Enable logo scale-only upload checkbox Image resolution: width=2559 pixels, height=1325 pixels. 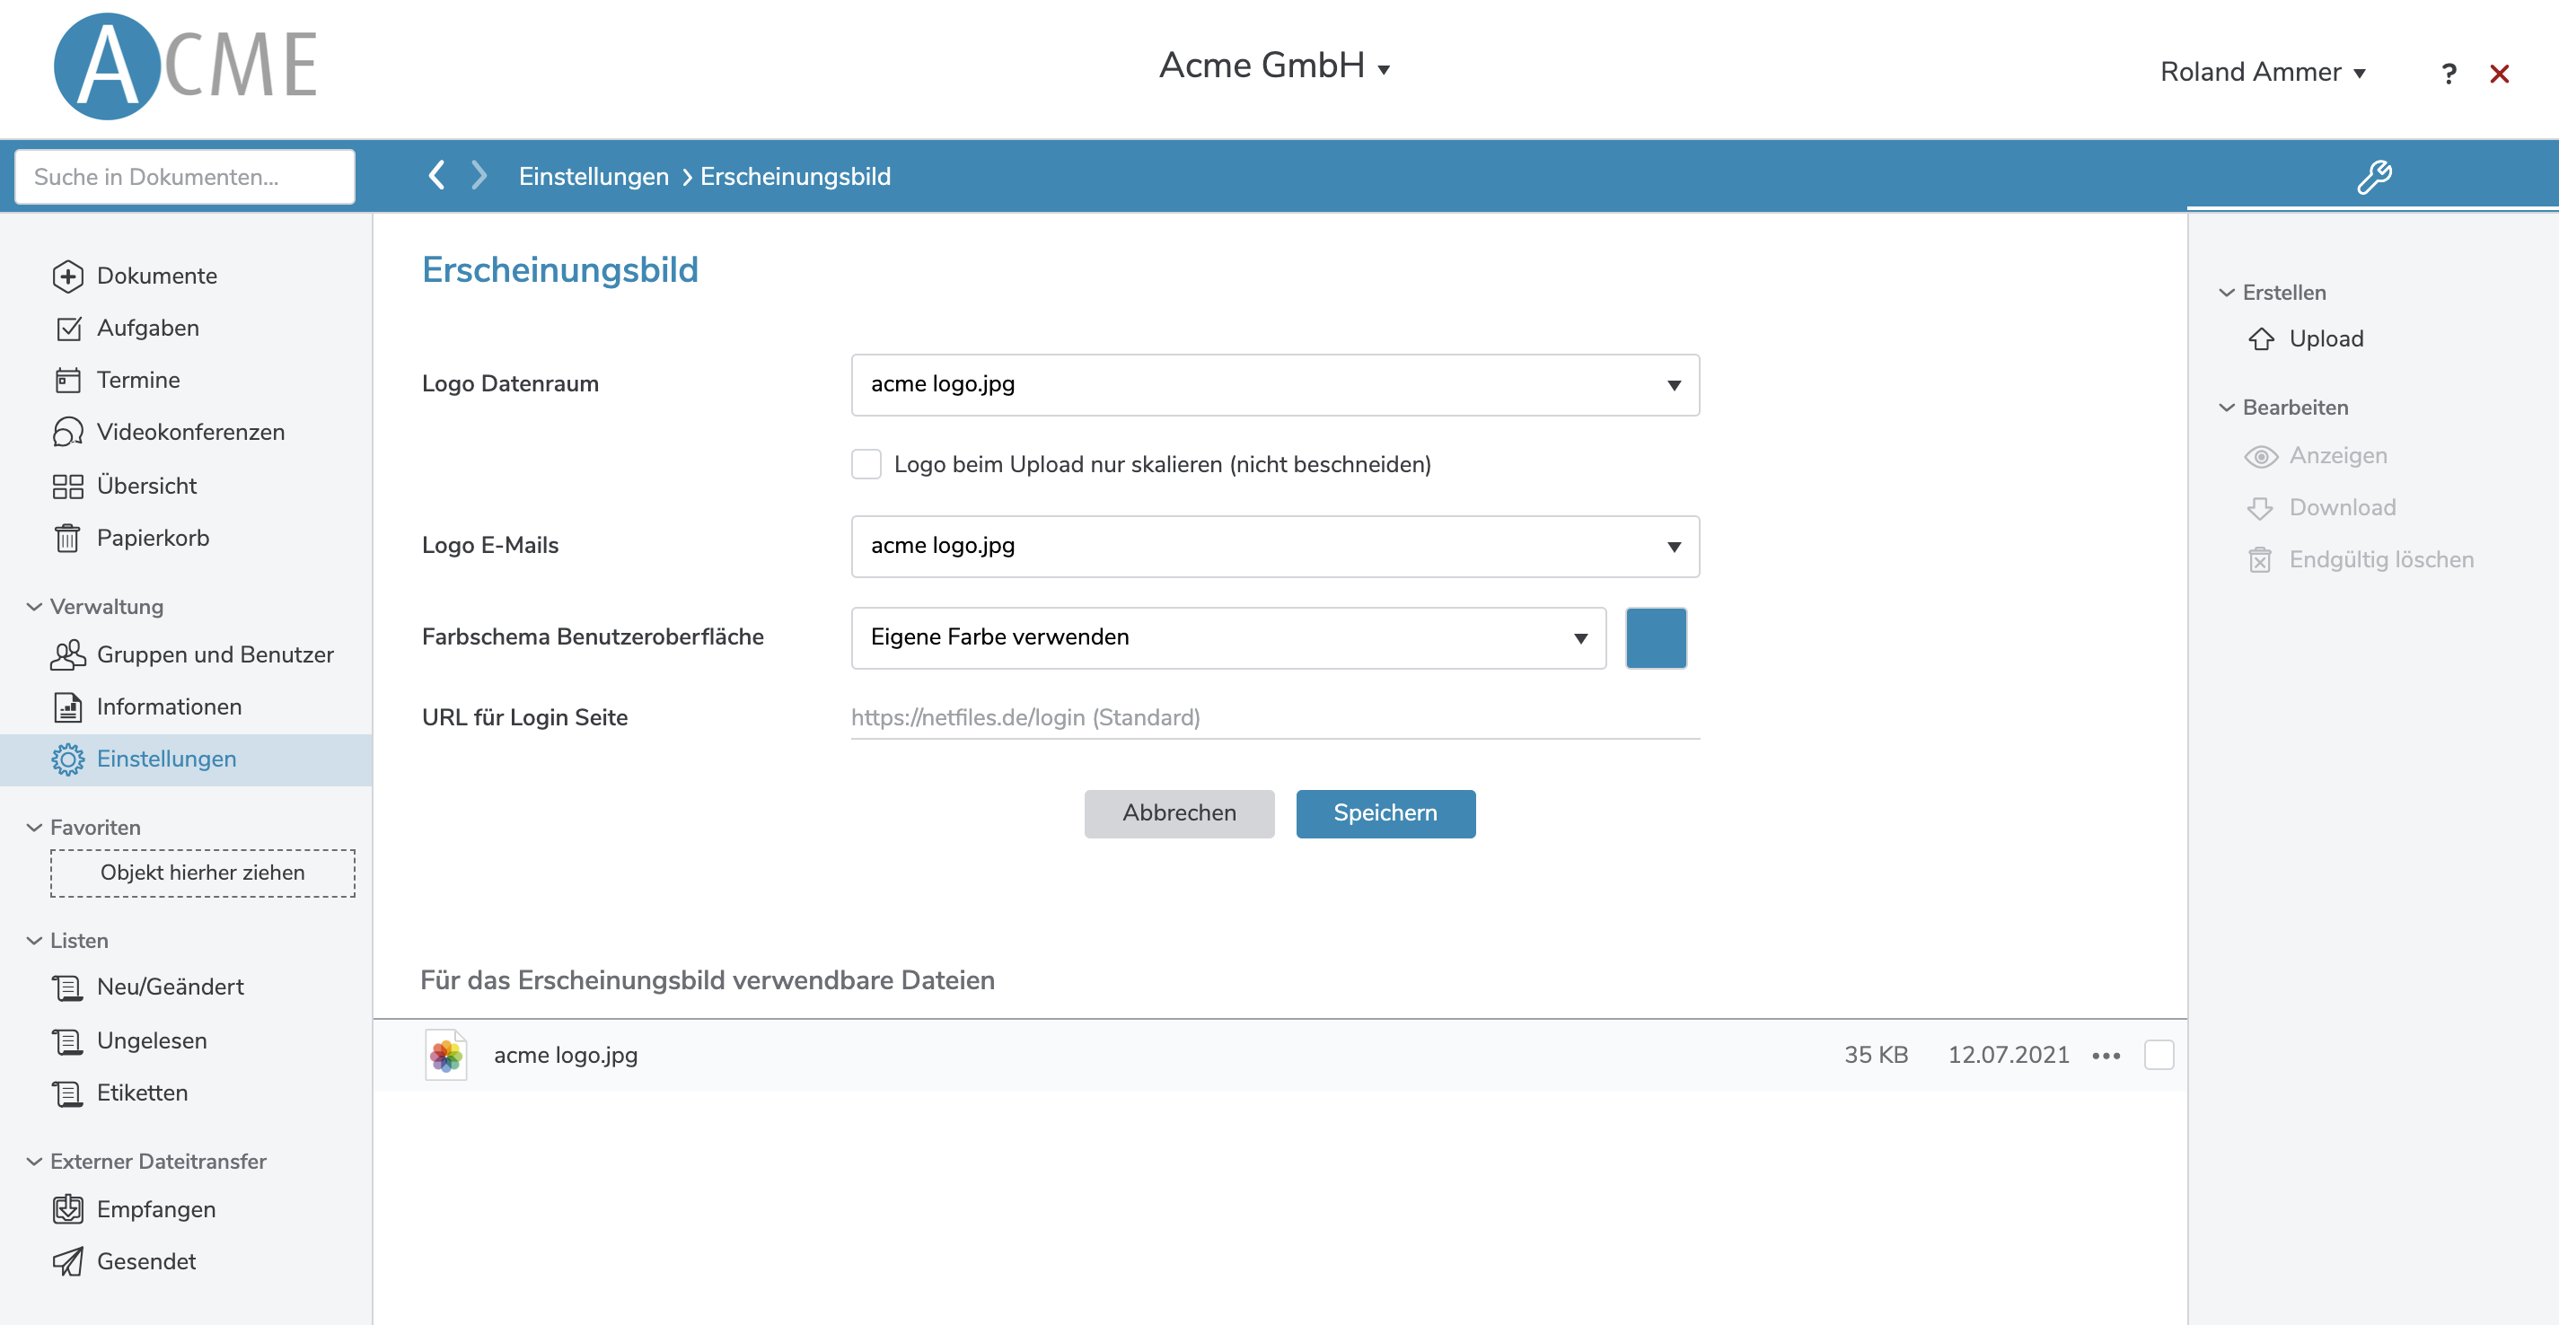(x=866, y=464)
